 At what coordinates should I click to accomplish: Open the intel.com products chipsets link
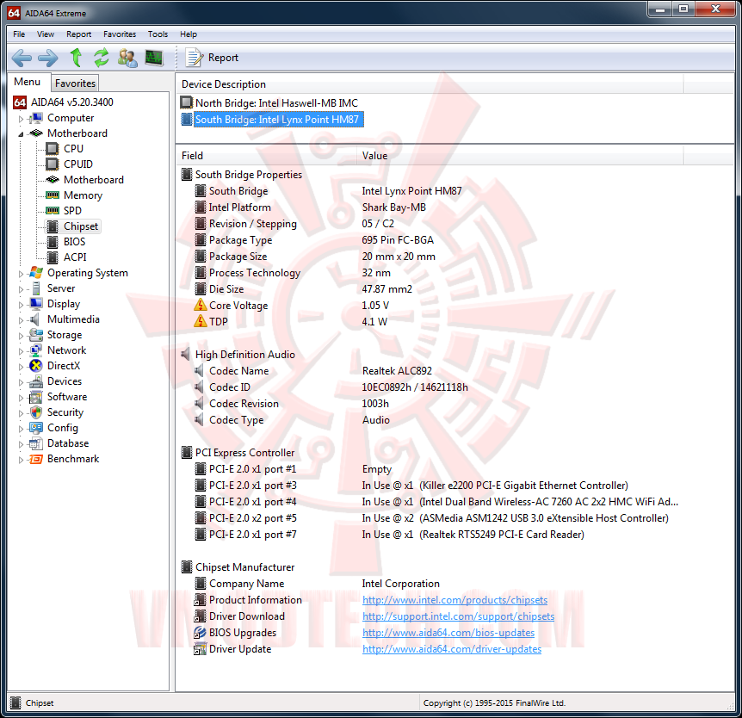point(454,600)
